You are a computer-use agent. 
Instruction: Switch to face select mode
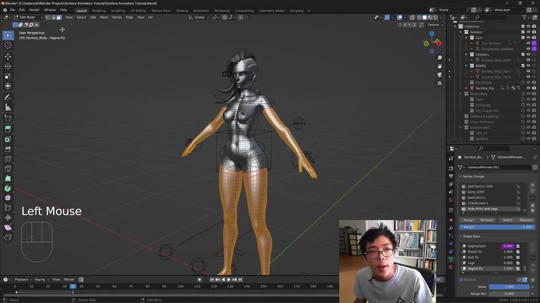point(59,17)
